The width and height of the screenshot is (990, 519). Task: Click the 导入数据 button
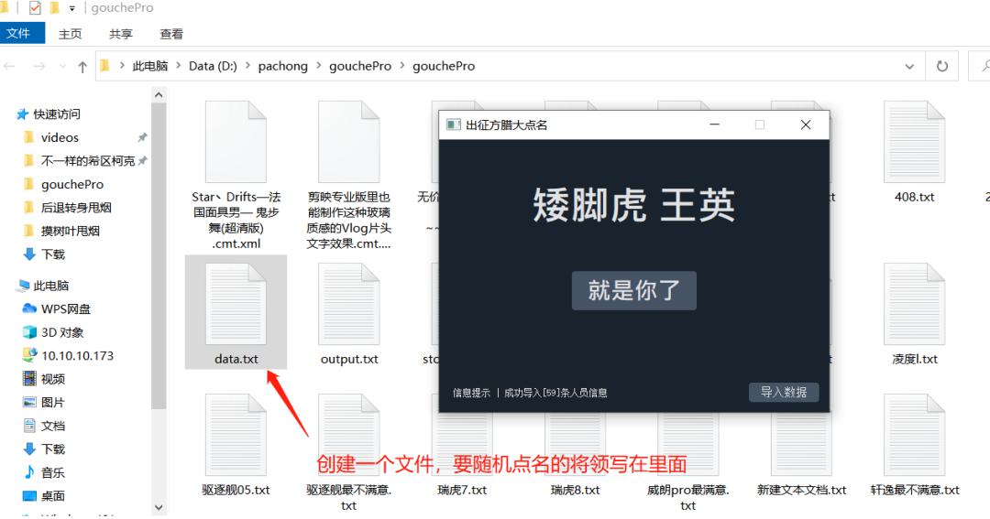[x=784, y=393]
